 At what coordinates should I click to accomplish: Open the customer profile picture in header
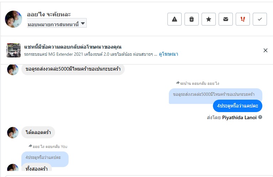14,19
